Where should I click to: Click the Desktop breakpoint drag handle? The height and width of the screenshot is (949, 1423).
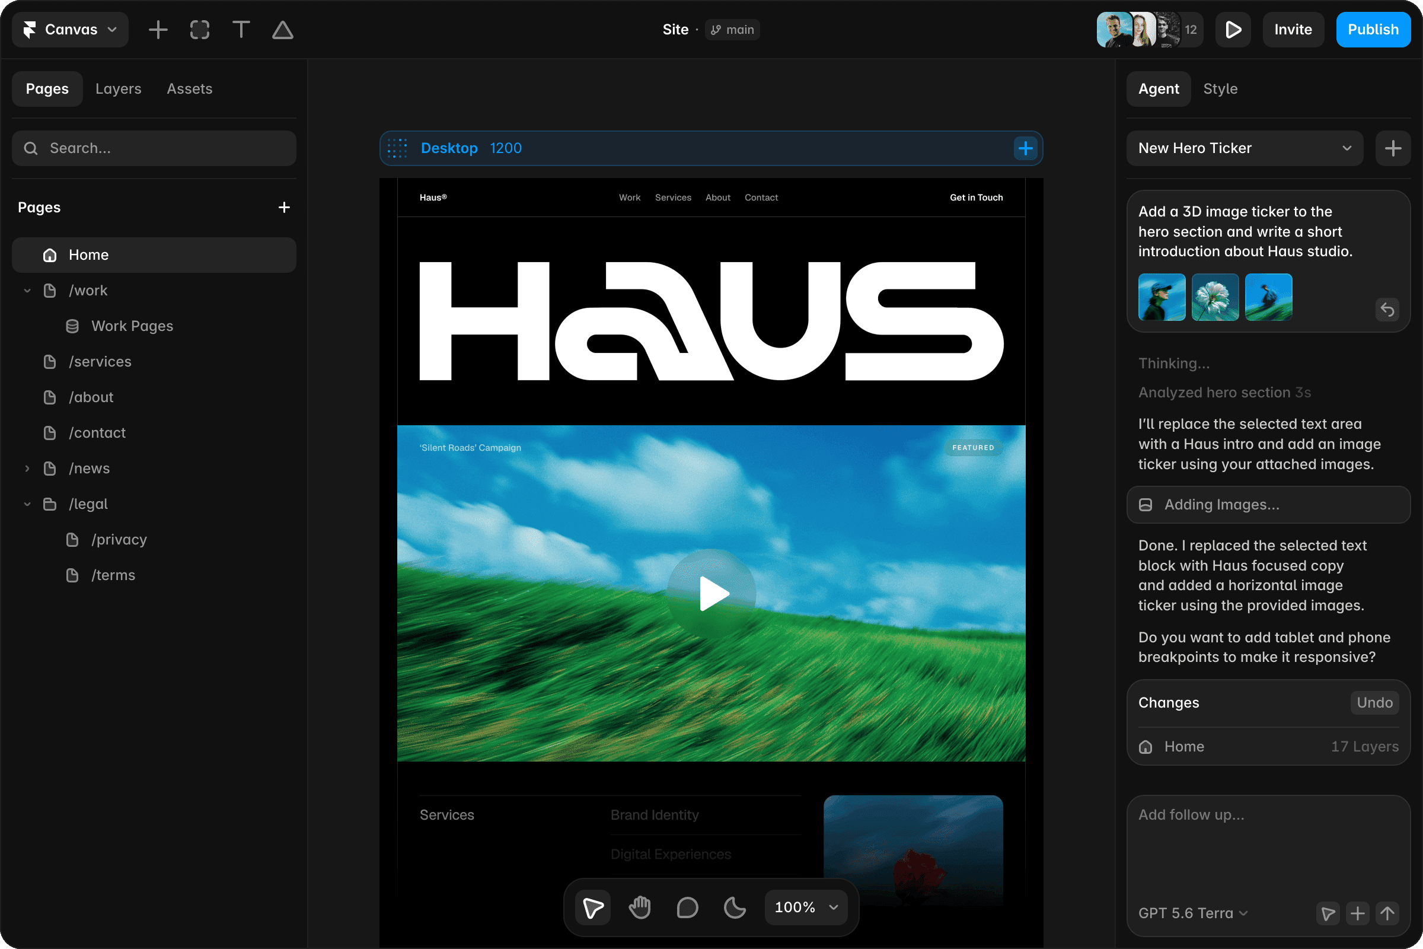[x=397, y=148]
